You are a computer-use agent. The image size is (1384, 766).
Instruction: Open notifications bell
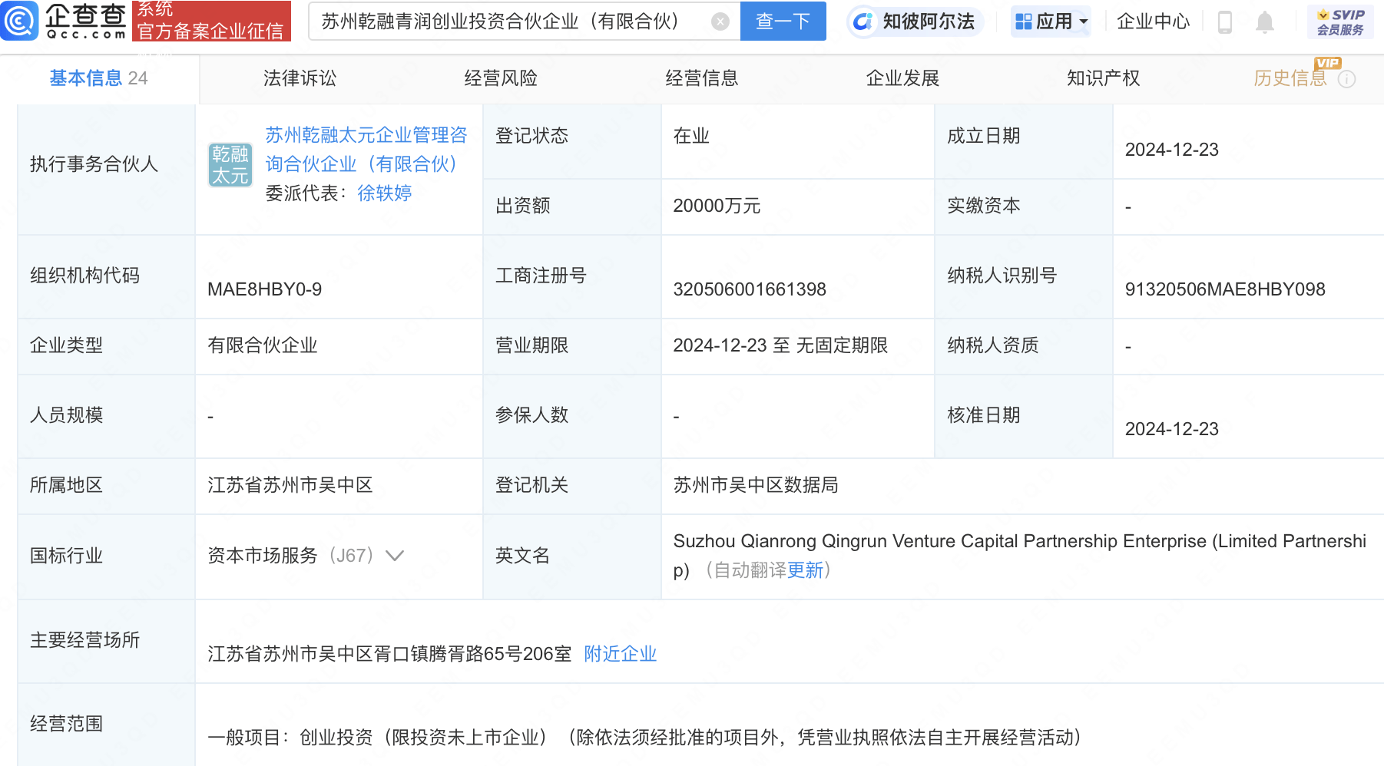(1265, 22)
